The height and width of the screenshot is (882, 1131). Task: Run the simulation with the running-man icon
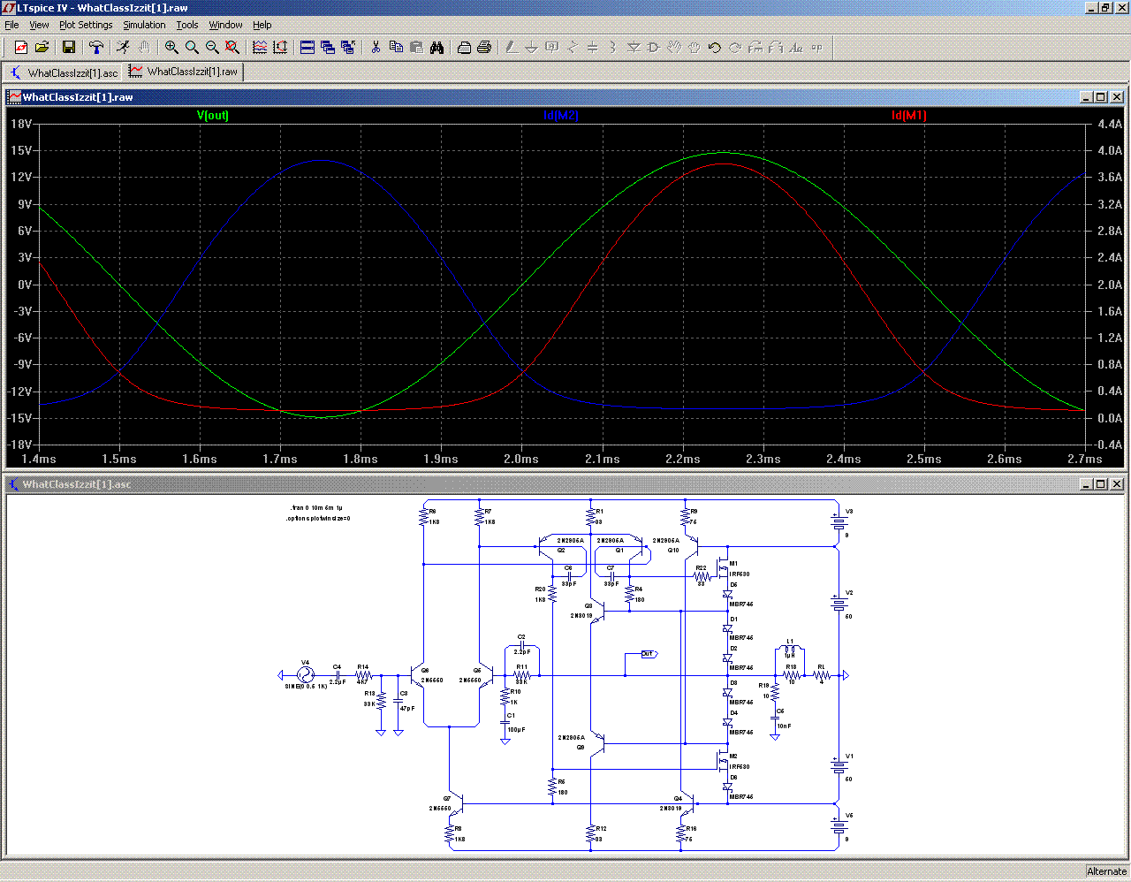[x=123, y=48]
